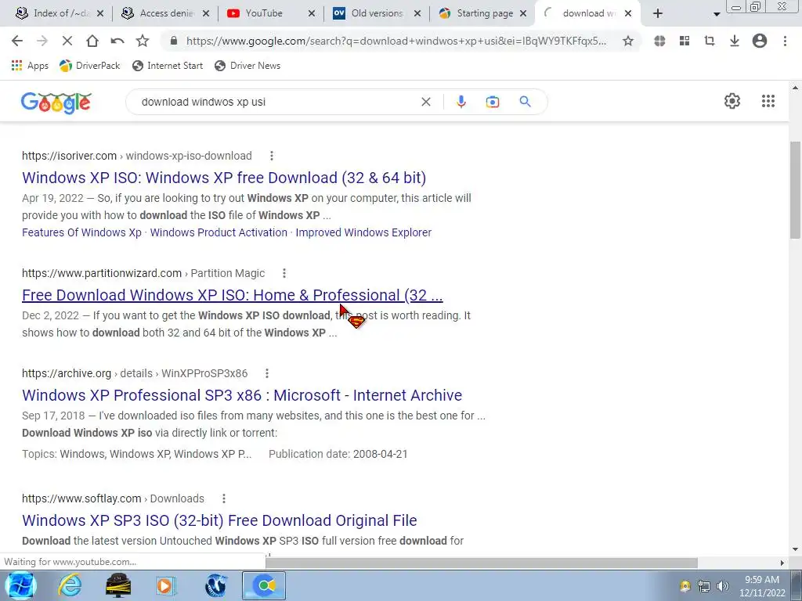Open Driver News bookmark
802x601 pixels.
pos(248,66)
